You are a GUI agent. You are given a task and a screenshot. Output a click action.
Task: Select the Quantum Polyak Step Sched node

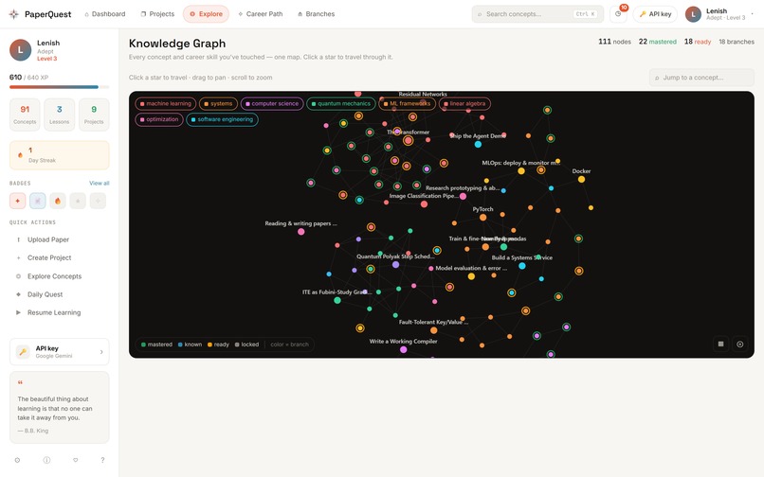pyautogui.click(x=395, y=265)
